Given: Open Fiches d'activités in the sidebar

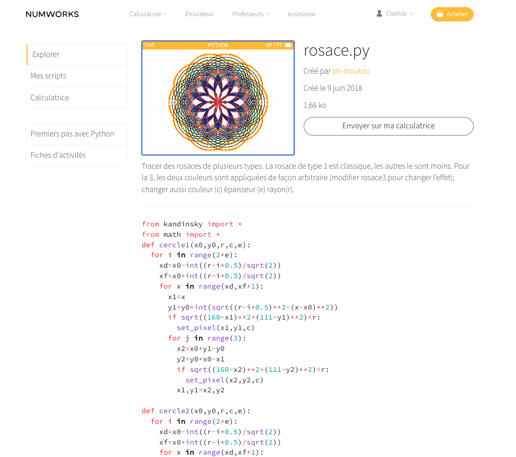Looking at the screenshot, I should (77, 155).
